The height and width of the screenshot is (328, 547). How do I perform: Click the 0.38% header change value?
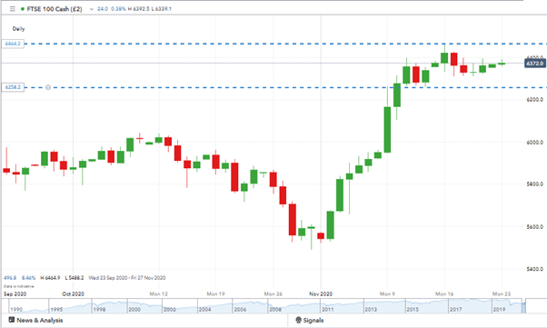118,9
